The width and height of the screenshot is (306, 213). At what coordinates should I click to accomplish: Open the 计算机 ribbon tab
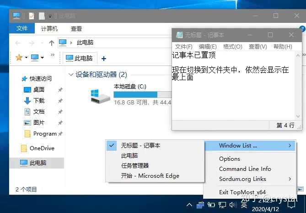pyautogui.click(x=49, y=29)
